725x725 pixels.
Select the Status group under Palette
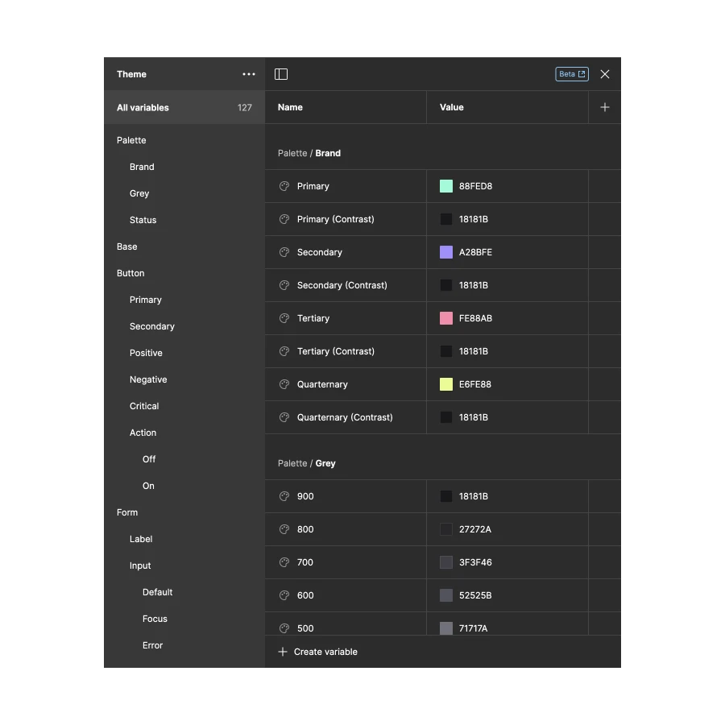pyautogui.click(x=143, y=220)
